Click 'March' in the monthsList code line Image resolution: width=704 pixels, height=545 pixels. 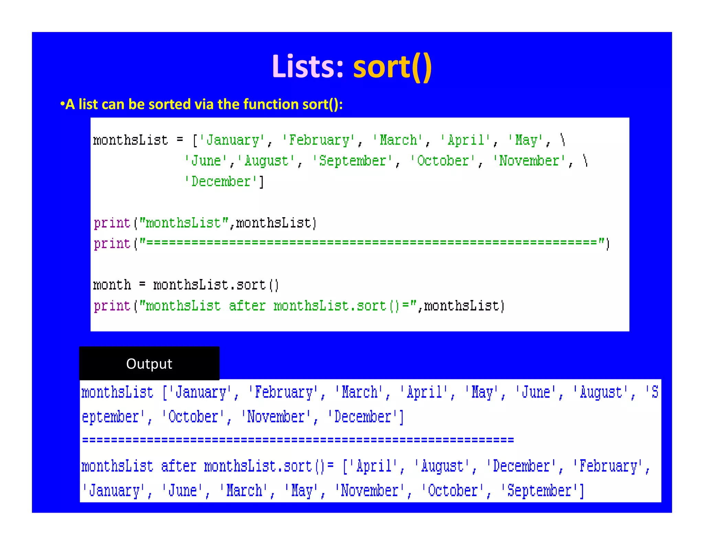398,140
